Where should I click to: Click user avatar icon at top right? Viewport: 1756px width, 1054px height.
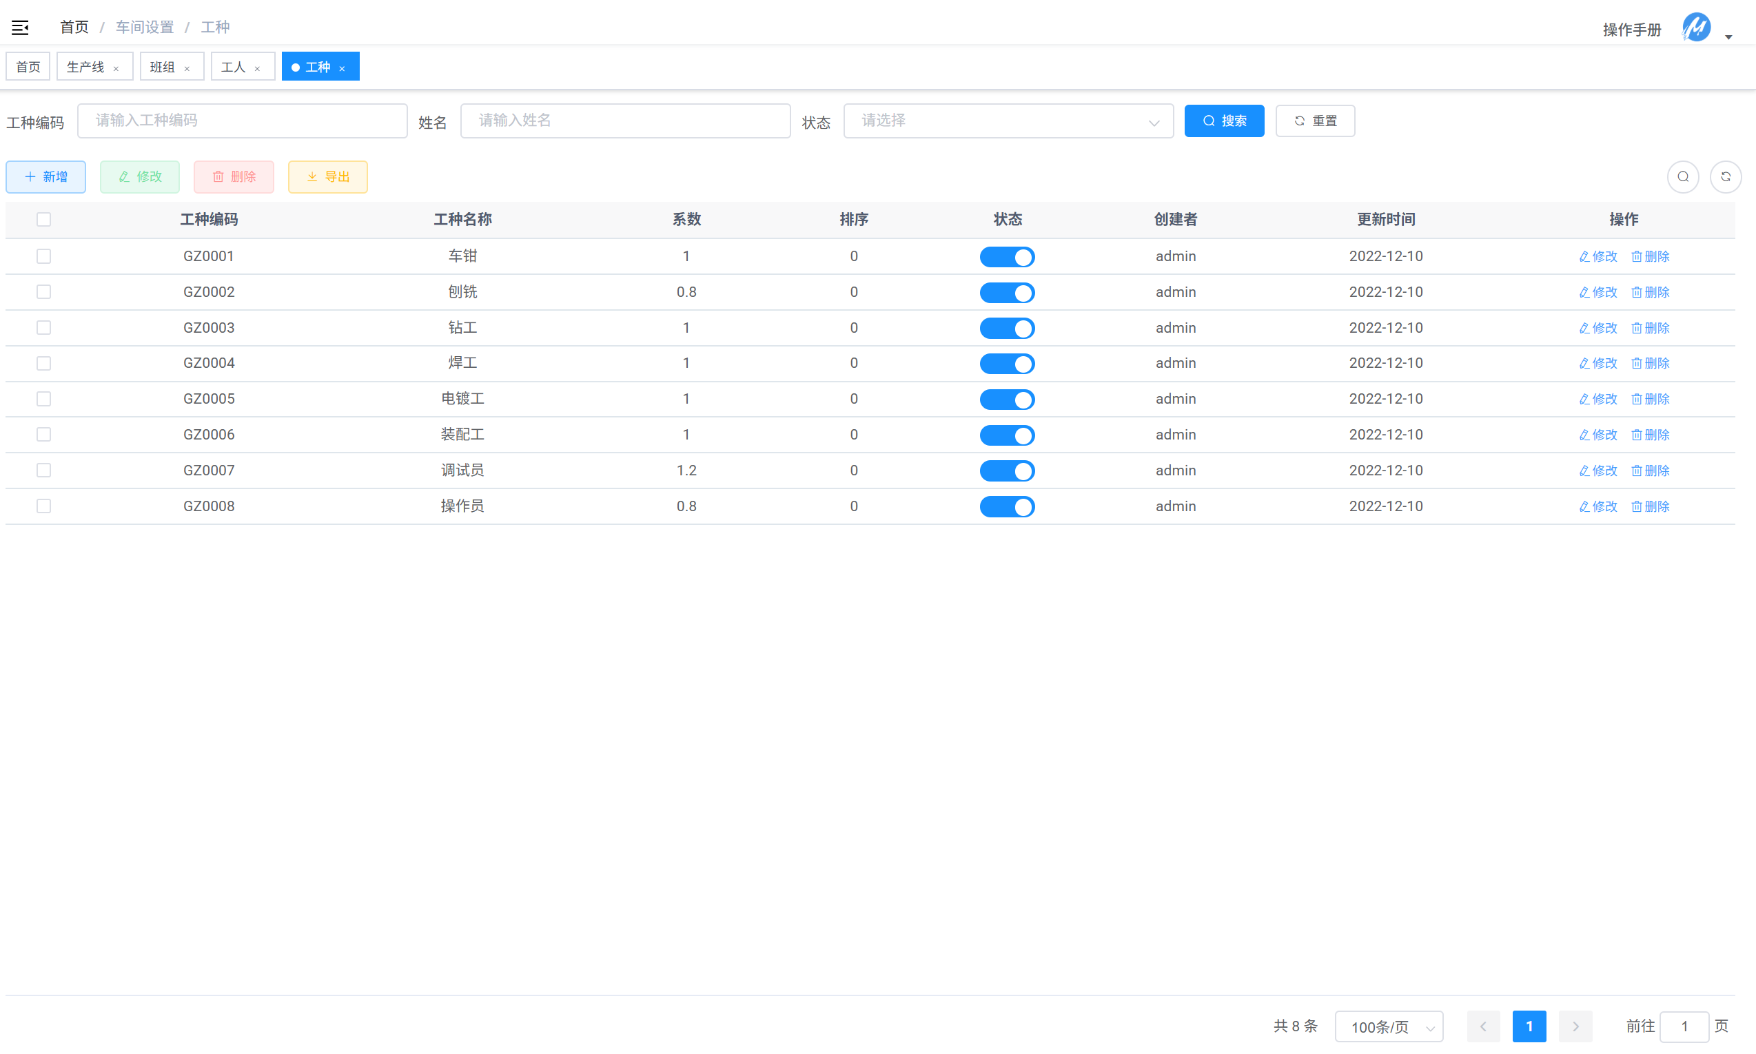point(1695,28)
